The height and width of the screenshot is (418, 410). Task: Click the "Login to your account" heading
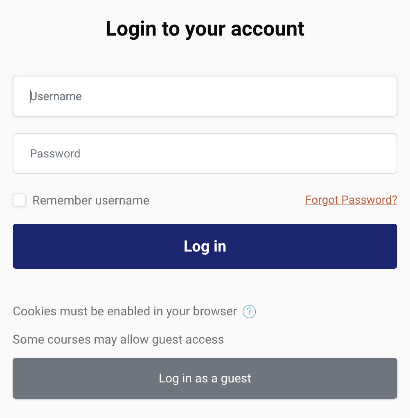pyautogui.click(x=205, y=29)
